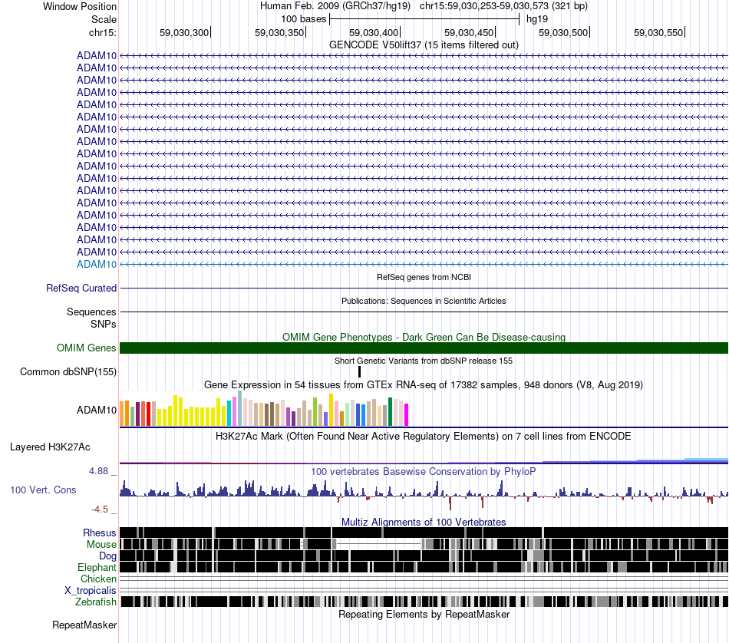Click the chr15:59,030,253-59,030,573 position text

[x=503, y=6]
